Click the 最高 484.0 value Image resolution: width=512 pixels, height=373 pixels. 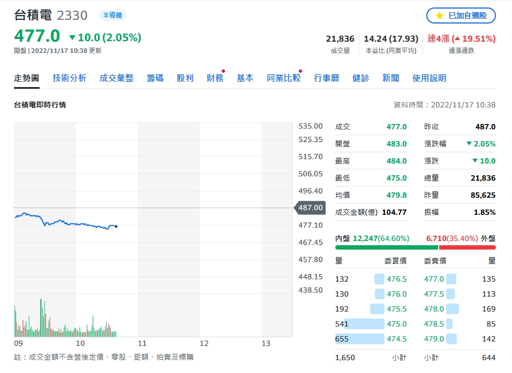(397, 161)
